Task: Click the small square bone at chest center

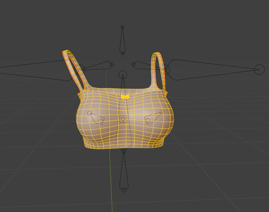Action: tap(123, 119)
